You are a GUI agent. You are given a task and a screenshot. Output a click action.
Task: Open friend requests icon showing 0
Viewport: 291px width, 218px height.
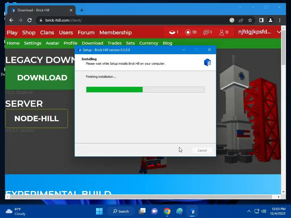[222, 32]
